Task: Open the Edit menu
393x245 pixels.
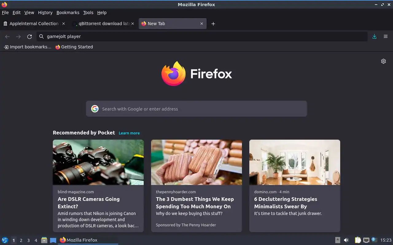Action: point(17,13)
